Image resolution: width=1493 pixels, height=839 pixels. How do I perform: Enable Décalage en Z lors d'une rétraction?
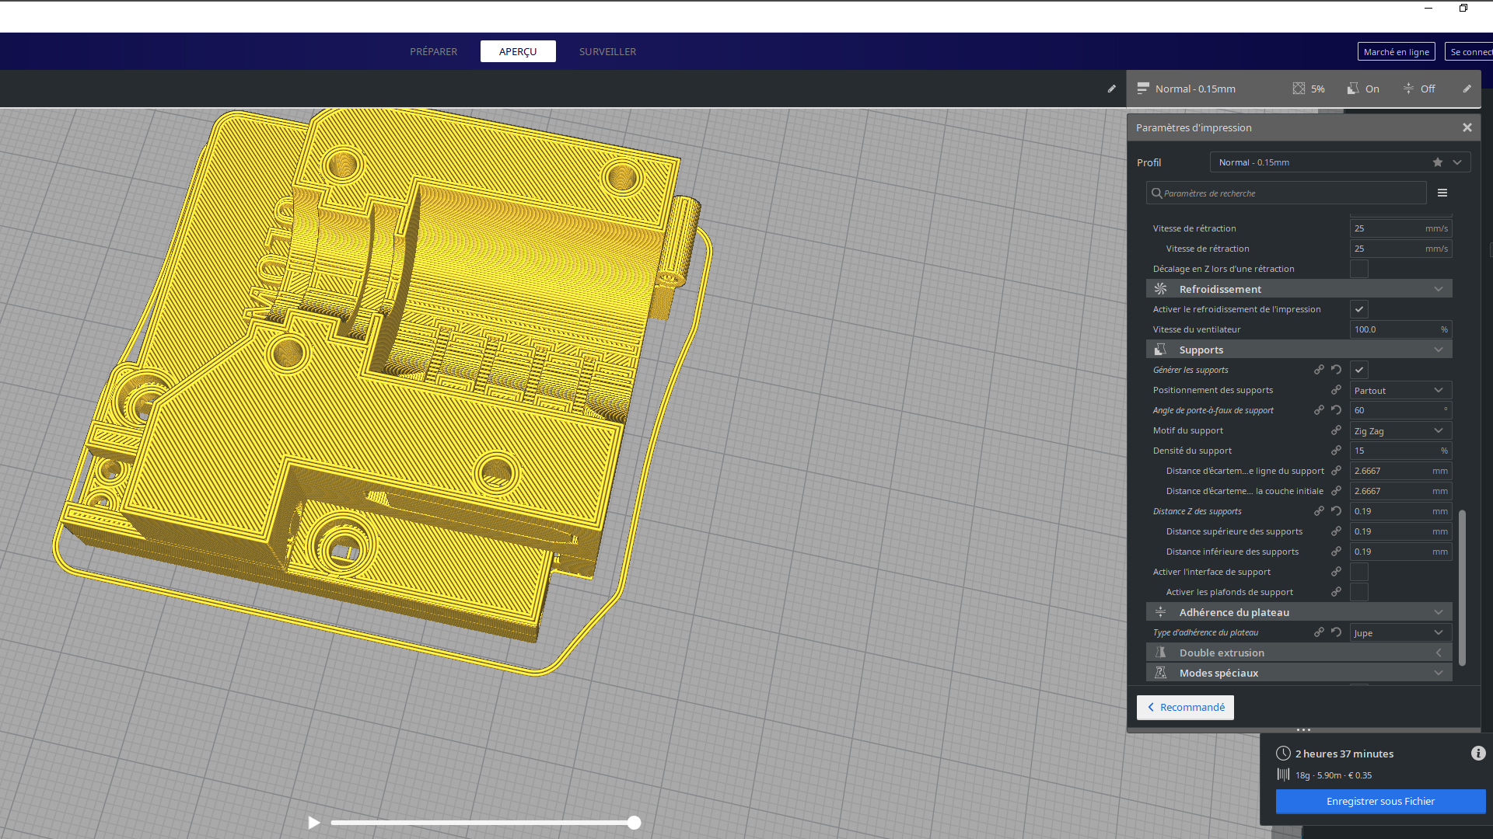point(1359,269)
